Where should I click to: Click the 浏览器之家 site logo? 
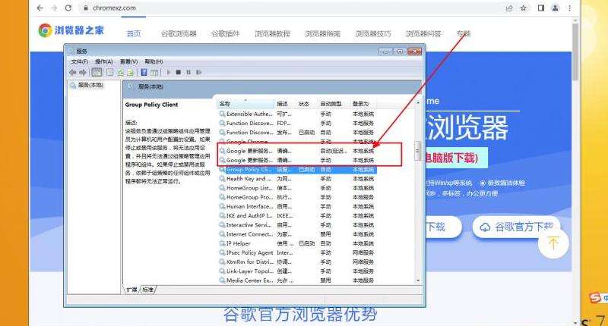(x=71, y=30)
